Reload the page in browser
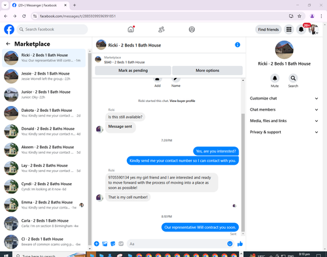Screen dimensions: 327x257 24,16
